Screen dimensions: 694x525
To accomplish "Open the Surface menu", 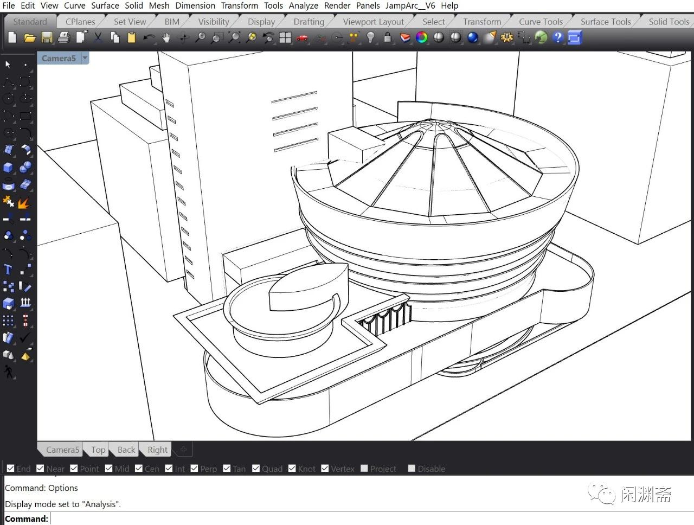I will [105, 5].
